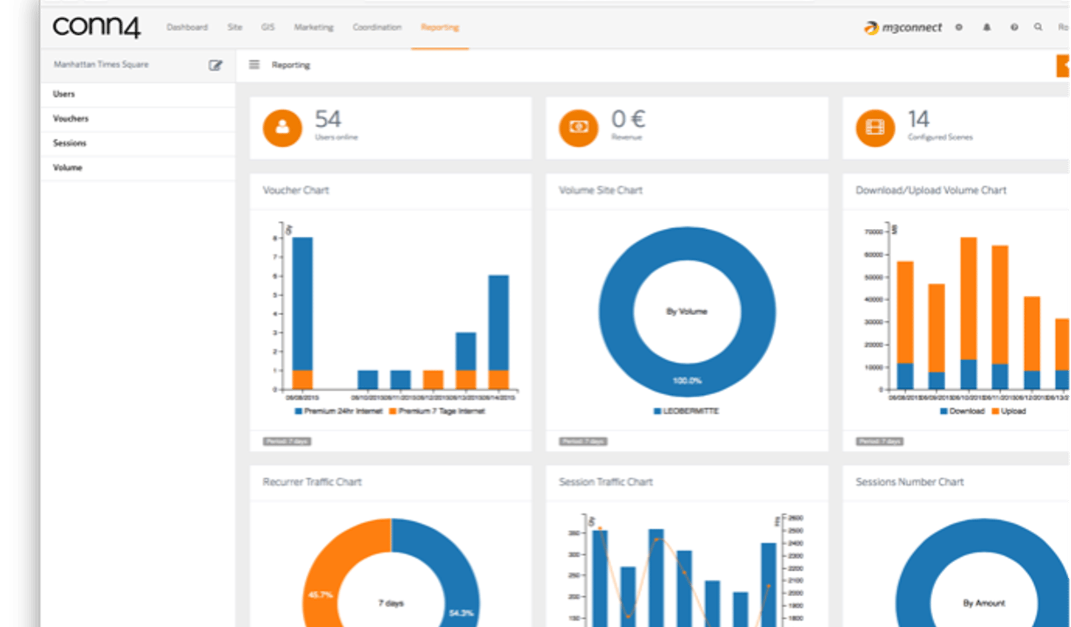This screenshot has height=627, width=1071.
Task: Click the By Amount donut center label
Action: (x=984, y=604)
